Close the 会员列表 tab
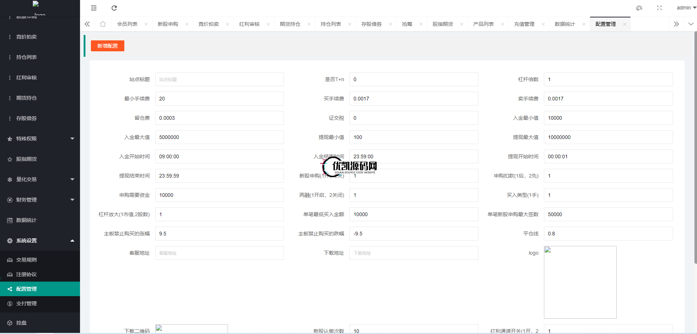697x334 pixels. pos(146,24)
